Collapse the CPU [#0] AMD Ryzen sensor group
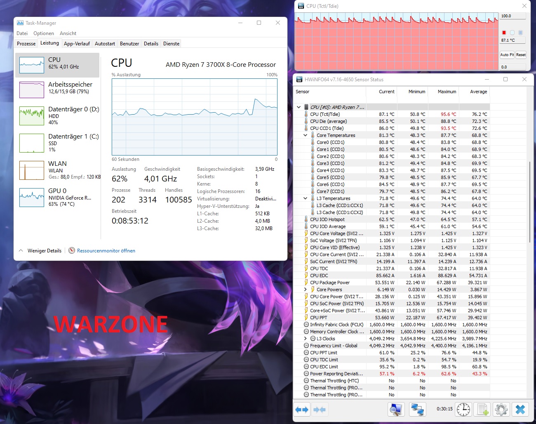Image resolution: width=536 pixels, height=424 pixels. point(299,107)
